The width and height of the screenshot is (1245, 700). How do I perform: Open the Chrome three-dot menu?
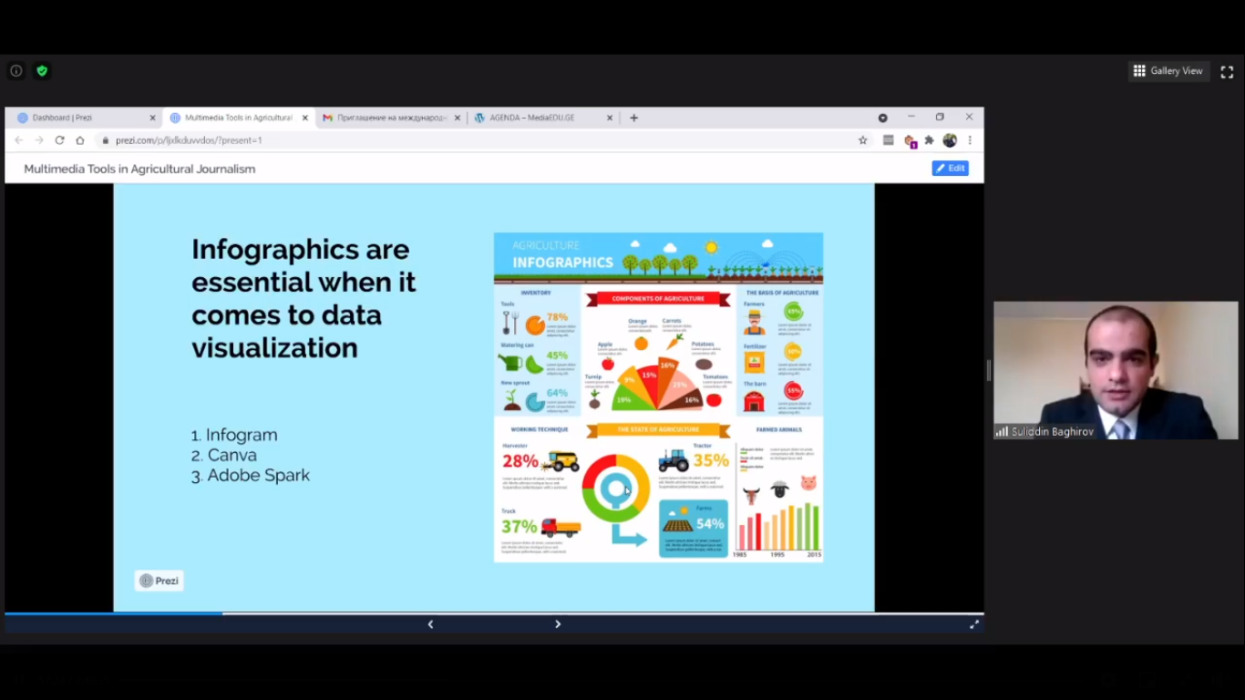click(x=970, y=140)
